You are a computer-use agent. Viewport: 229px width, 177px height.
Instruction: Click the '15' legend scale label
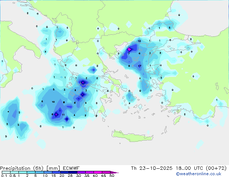point(53,176)
